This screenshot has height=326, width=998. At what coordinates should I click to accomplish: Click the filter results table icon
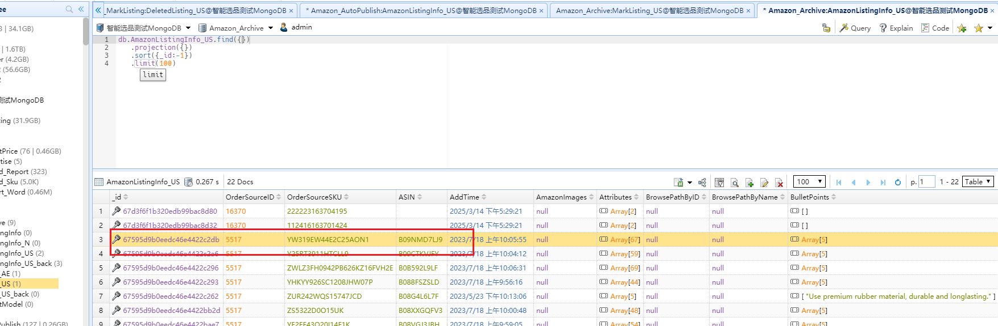pyautogui.click(x=719, y=182)
